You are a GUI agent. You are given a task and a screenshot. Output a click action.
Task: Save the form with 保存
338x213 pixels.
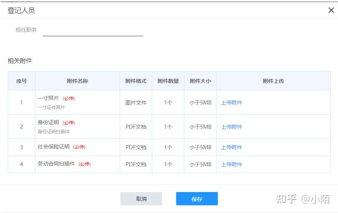point(196,199)
